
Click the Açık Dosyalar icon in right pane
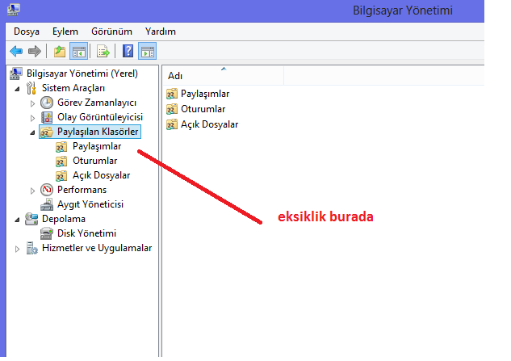click(x=172, y=124)
